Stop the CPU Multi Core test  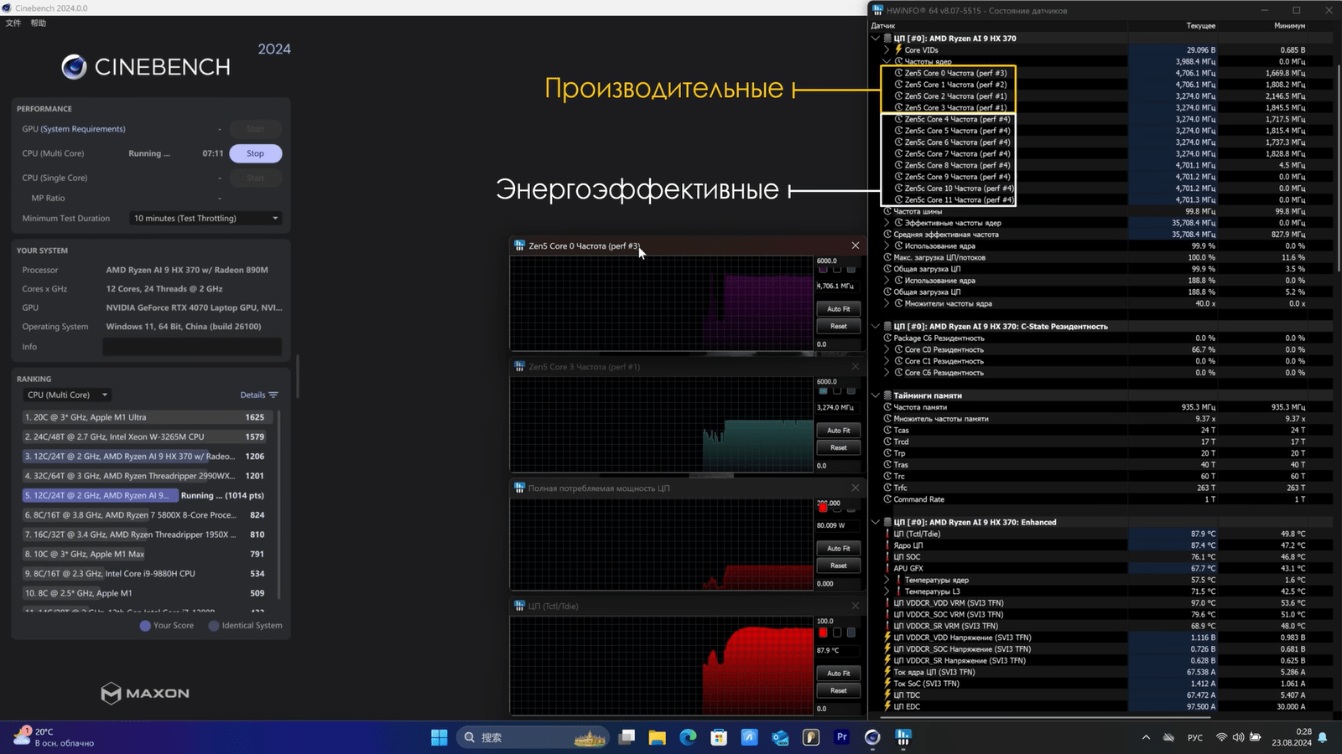pos(255,153)
